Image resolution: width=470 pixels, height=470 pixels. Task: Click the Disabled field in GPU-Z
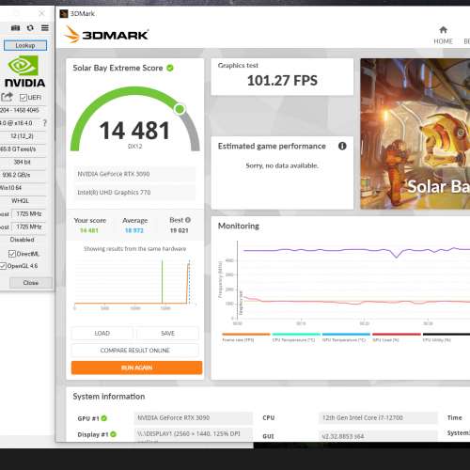tap(23, 240)
